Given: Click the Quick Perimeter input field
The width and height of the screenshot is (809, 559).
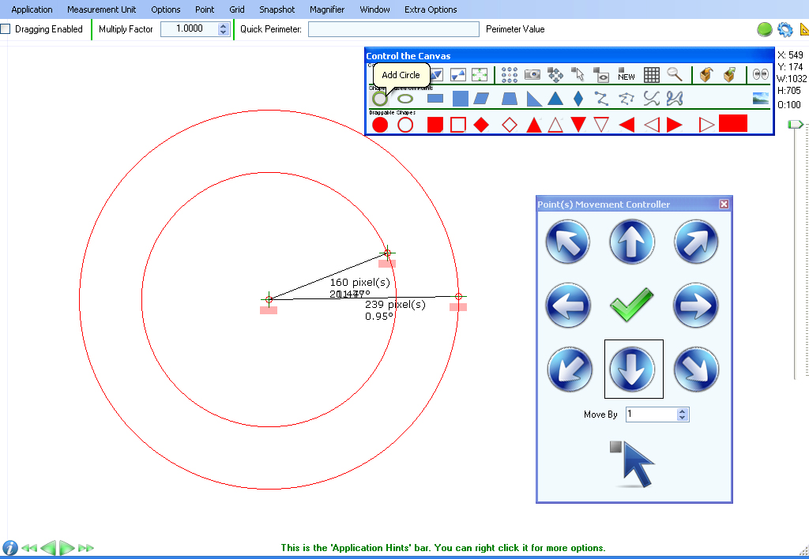Looking at the screenshot, I should pos(393,29).
